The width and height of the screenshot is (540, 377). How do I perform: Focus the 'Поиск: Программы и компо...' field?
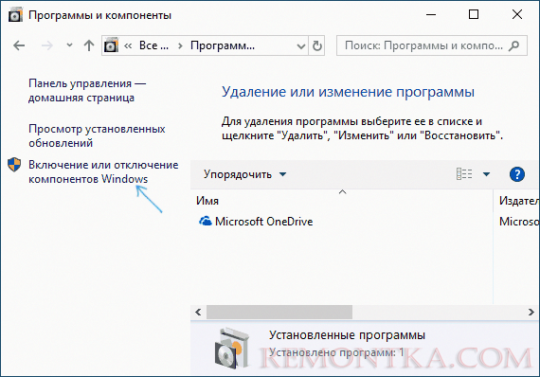pyautogui.click(x=431, y=45)
